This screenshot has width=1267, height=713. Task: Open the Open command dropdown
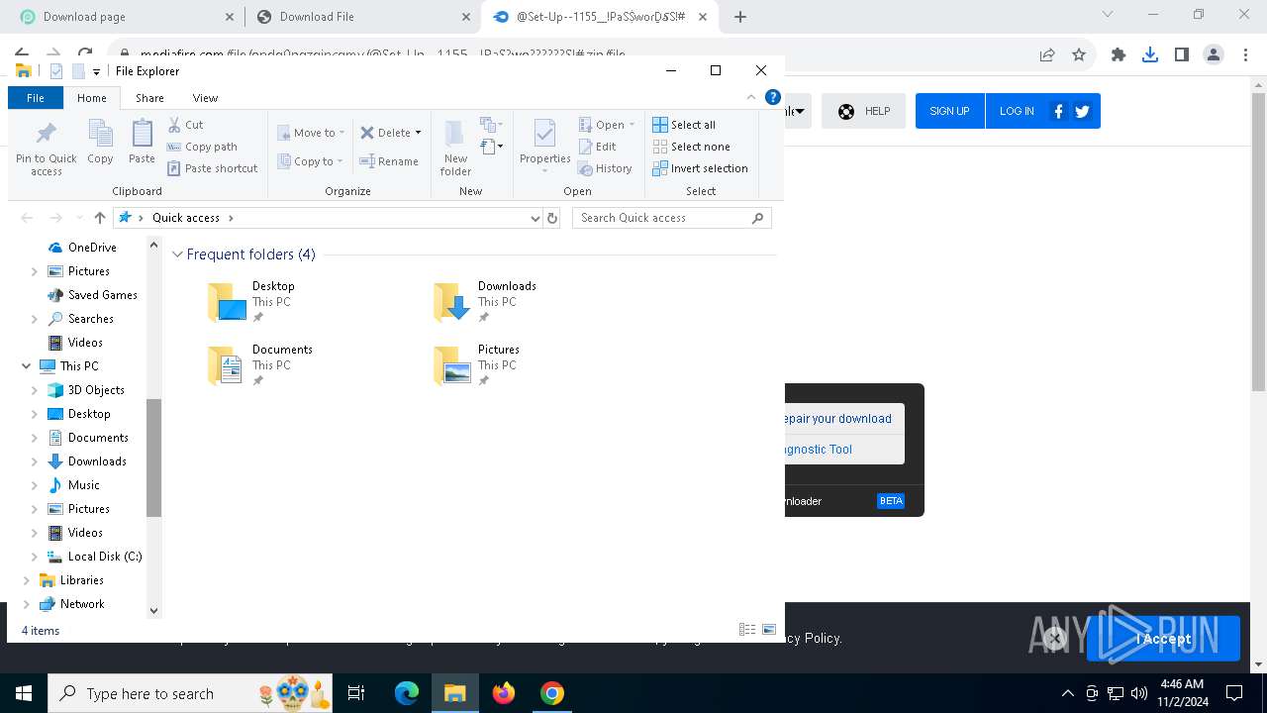point(633,125)
